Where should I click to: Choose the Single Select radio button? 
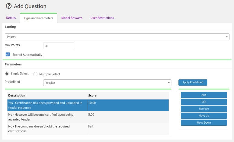[7, 74]
